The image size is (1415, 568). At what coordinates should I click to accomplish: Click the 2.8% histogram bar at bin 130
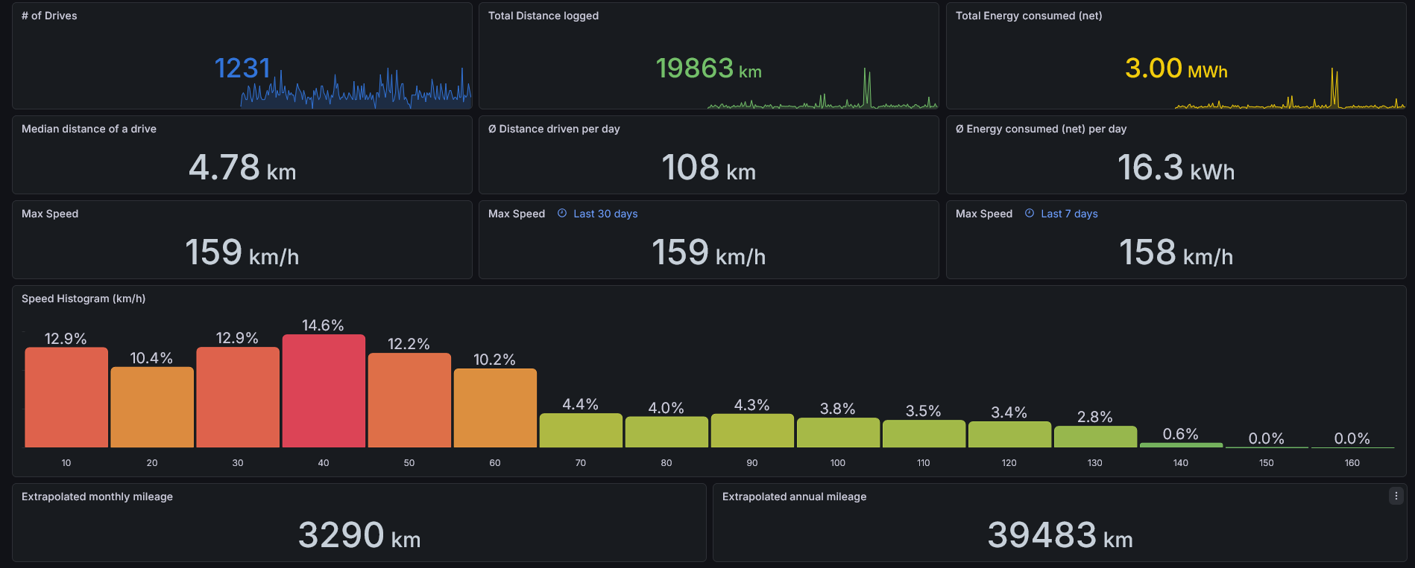(1095, 437)
